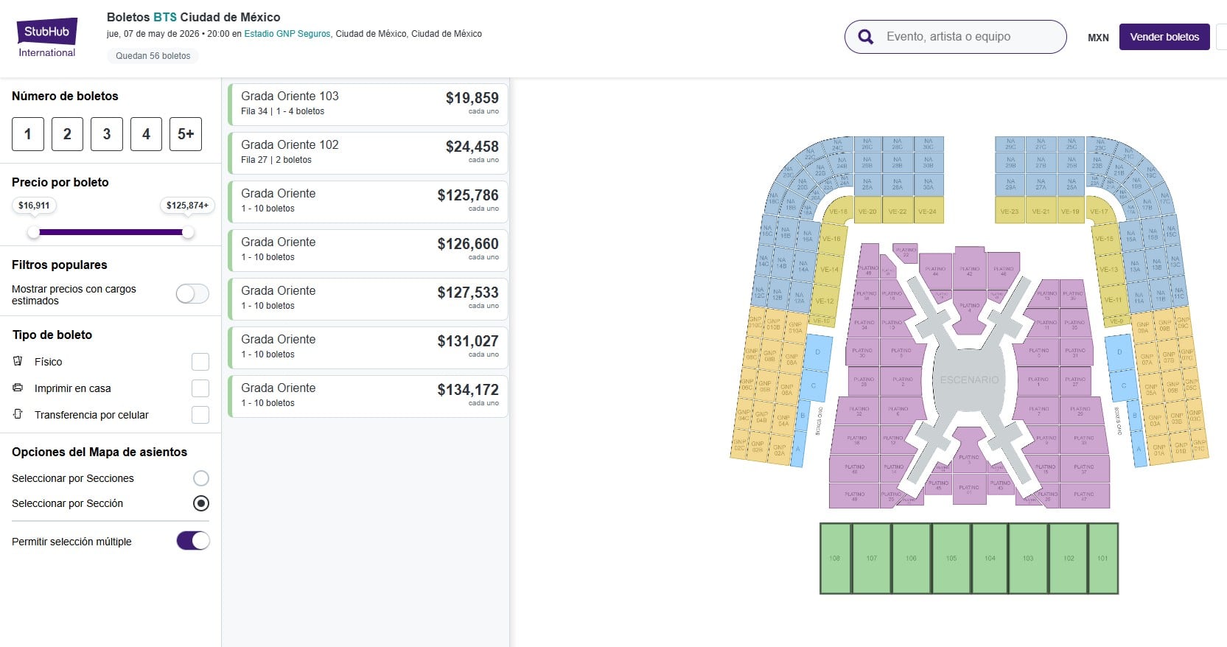1227x647 pixels.
Task: Open the MXN currency selector
Action: [x=1097, y=36]
